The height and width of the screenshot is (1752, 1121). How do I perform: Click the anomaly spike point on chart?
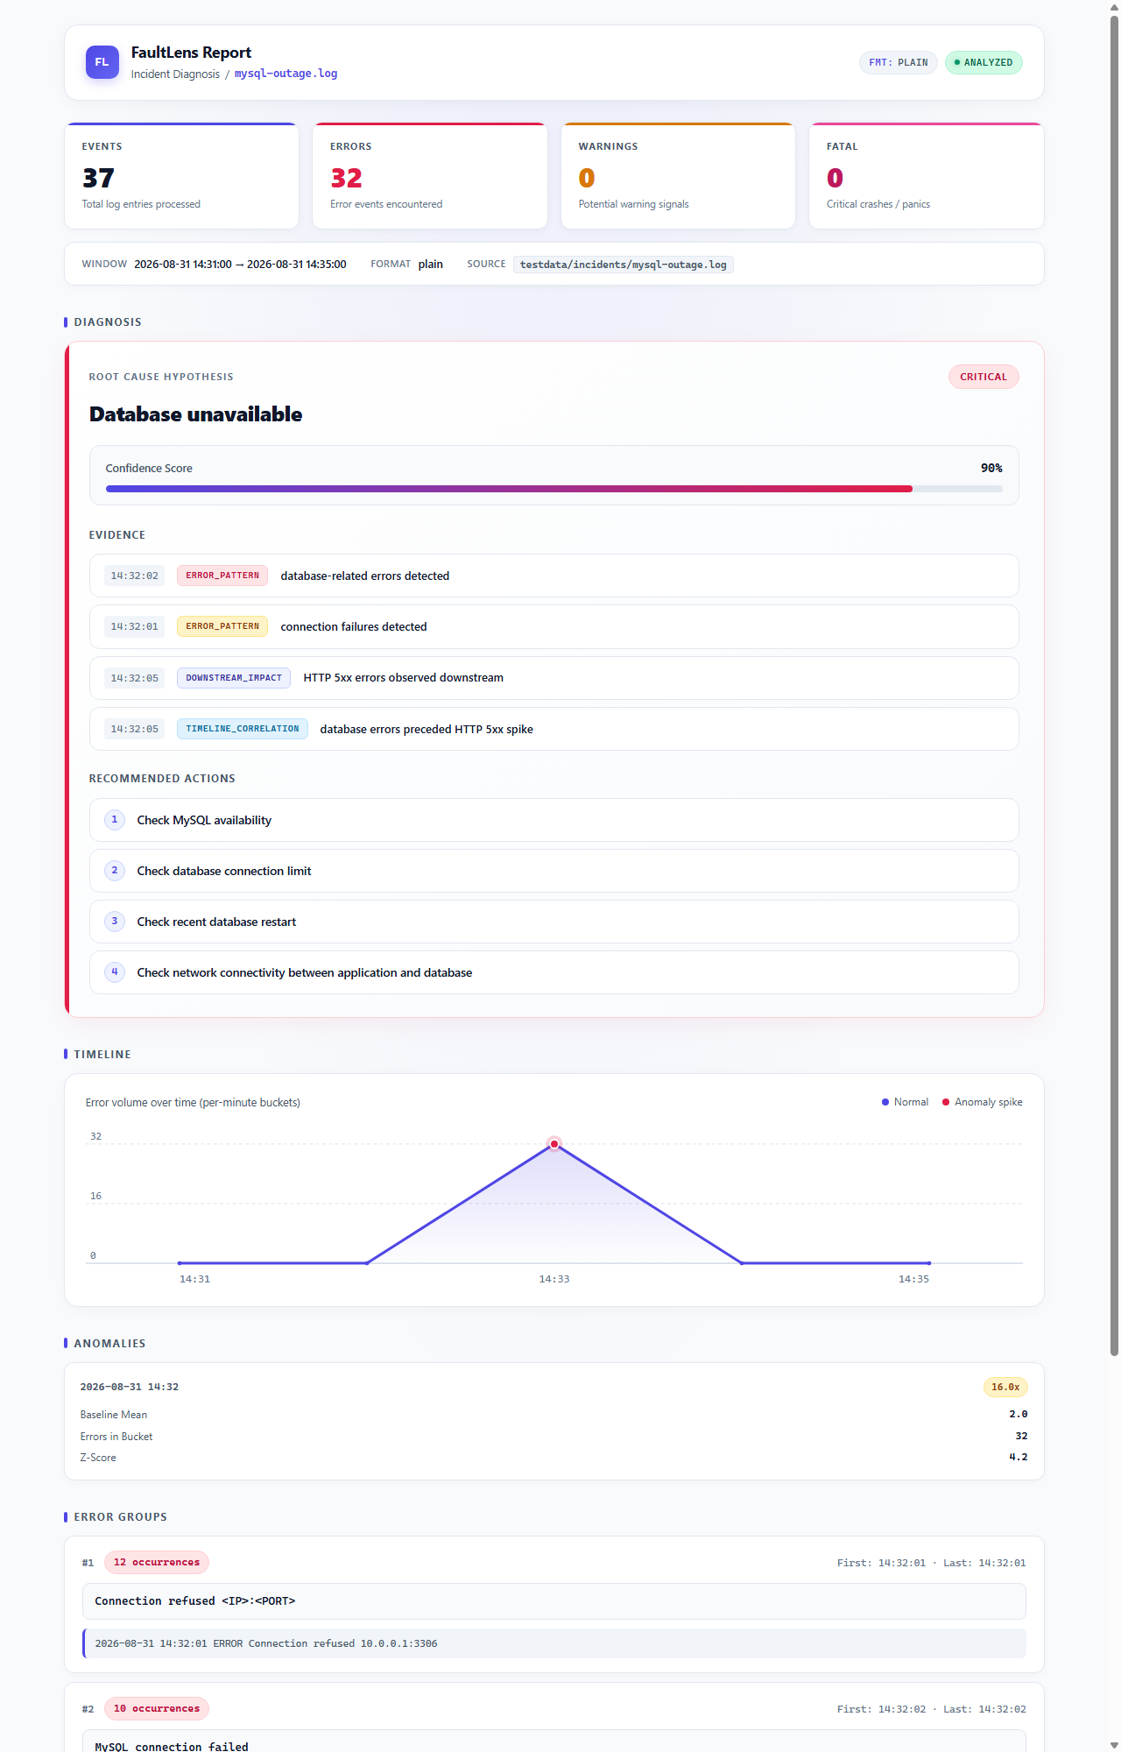(554, 1144)
